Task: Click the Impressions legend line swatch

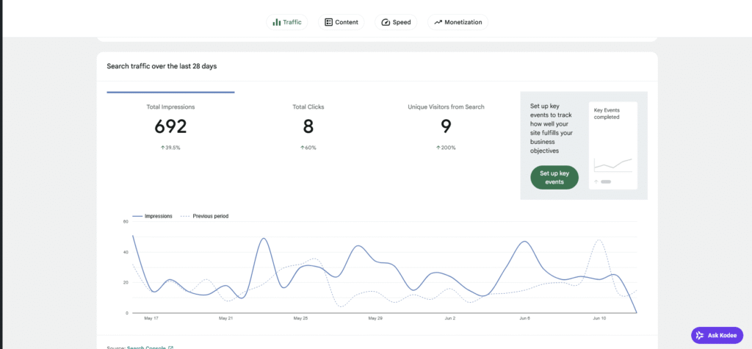Action: (137, 217)
